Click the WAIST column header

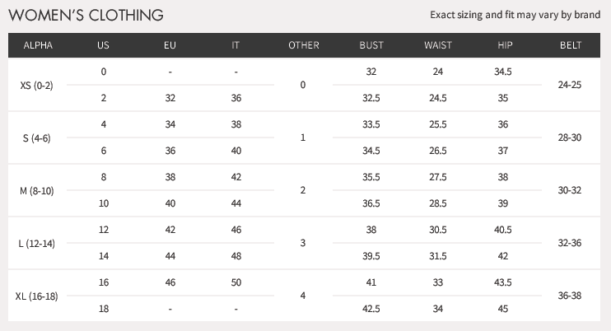(x=438, y=45)
